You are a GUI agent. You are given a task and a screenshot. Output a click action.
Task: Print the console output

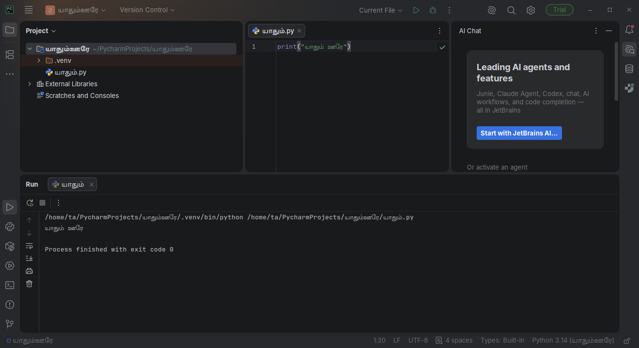[29, 271]
